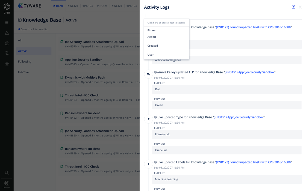Viewport: 306px width, 191px height.
Task: Open the hamburger menu in sidebar
Action: click(x=7, y=23)
